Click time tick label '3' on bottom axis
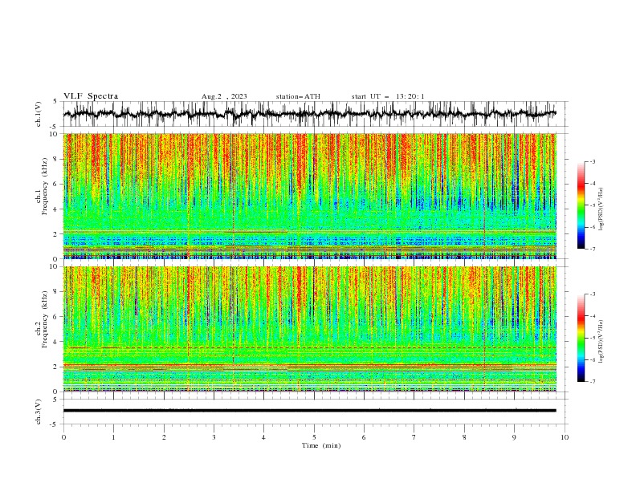 point(214,437)
